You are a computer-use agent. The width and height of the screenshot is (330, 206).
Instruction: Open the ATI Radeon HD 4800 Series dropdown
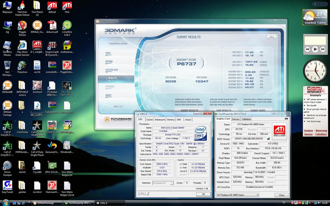point(237,195)
